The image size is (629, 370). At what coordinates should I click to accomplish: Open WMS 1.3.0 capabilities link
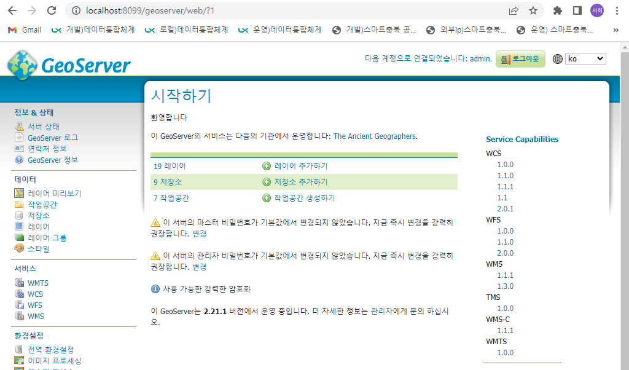click(505, 286)
